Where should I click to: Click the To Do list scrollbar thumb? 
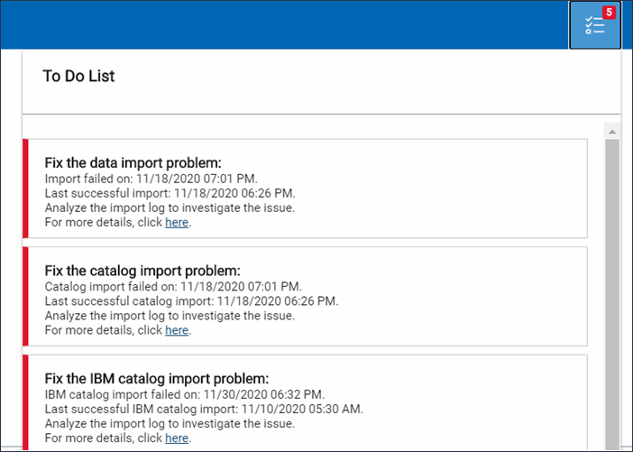[x=611, y=289]
